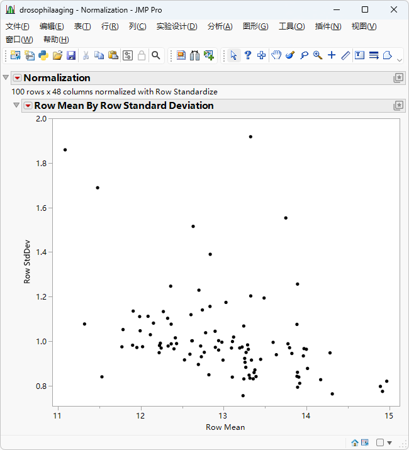This screenshot has width=409, height=450.
Task: Open the 列(C) menu
Action: point(137,26)
